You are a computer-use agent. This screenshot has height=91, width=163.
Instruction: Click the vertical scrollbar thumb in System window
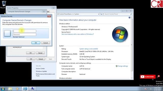pyautogui.click(x=132, y=45)
